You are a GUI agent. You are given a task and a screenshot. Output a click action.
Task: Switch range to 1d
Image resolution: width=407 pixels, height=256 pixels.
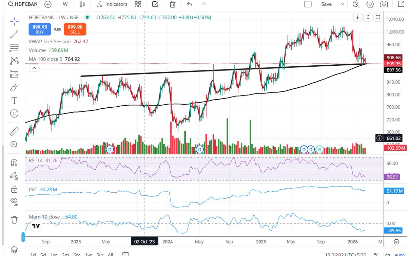pos(34,254)
